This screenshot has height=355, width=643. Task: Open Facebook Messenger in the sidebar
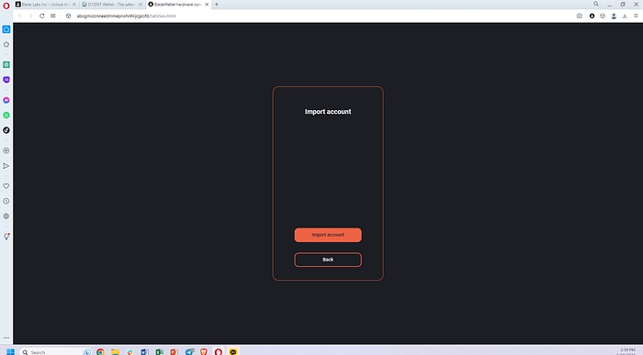6,100
